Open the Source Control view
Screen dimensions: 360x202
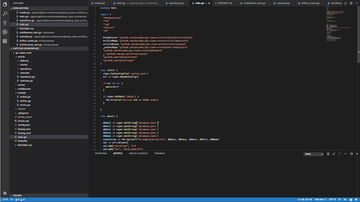point(5,23)
